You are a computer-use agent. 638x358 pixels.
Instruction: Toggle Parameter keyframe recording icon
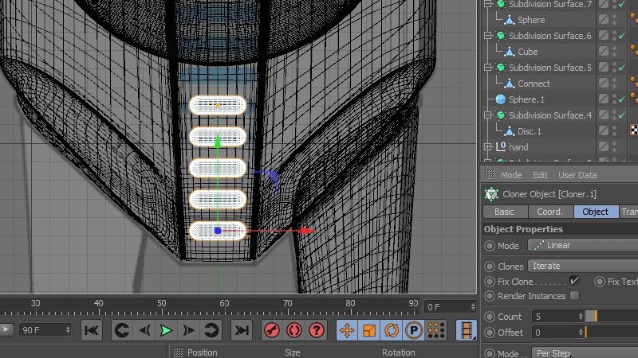(414, 330)
